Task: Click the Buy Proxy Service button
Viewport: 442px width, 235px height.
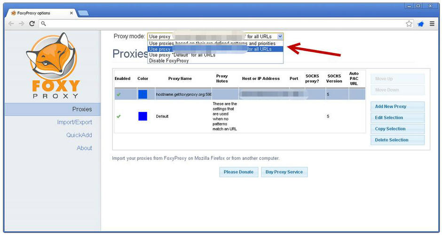Action: pos(284,172)
